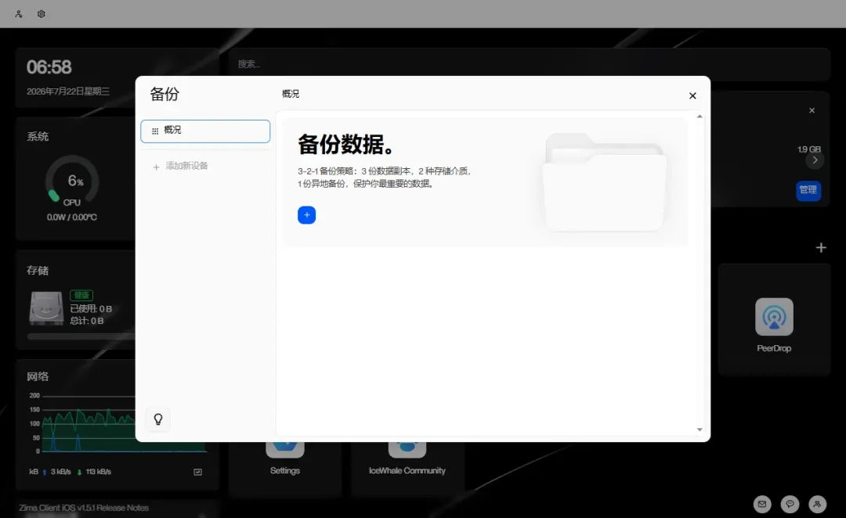Dismiss the storage notice with its X
The width and height of the screenshot is (846, 518).
(x=812, y=110)
